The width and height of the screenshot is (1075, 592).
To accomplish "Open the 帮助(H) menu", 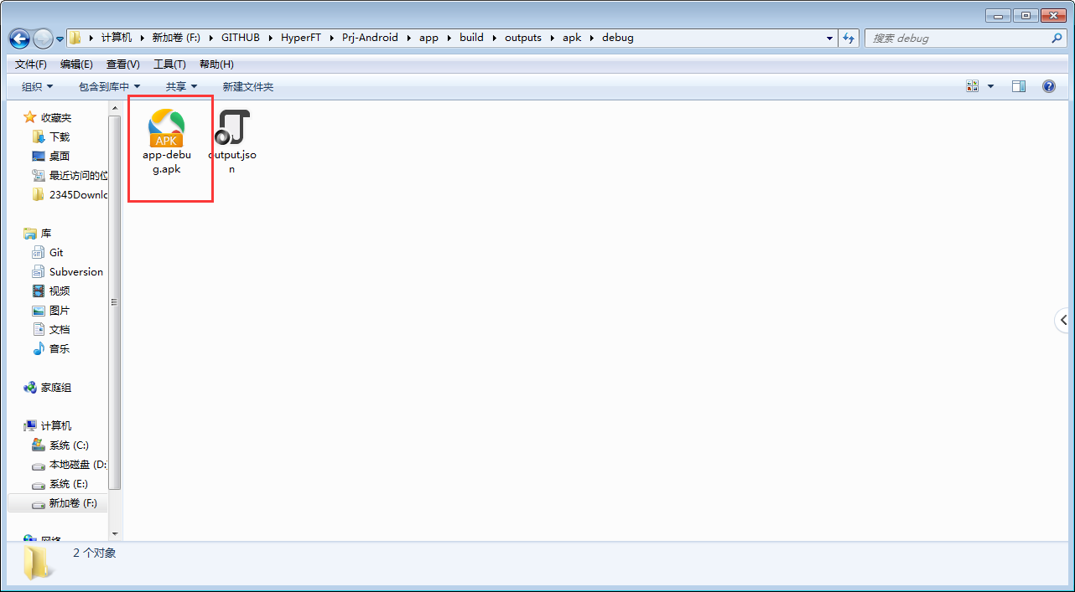I will click(x=216, y=64).
